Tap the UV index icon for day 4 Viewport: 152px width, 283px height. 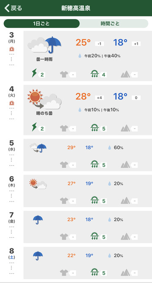click(95, 128)
